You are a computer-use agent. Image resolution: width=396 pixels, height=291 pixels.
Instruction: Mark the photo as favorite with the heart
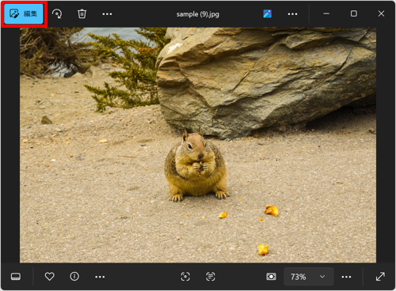tap(49, 277)
